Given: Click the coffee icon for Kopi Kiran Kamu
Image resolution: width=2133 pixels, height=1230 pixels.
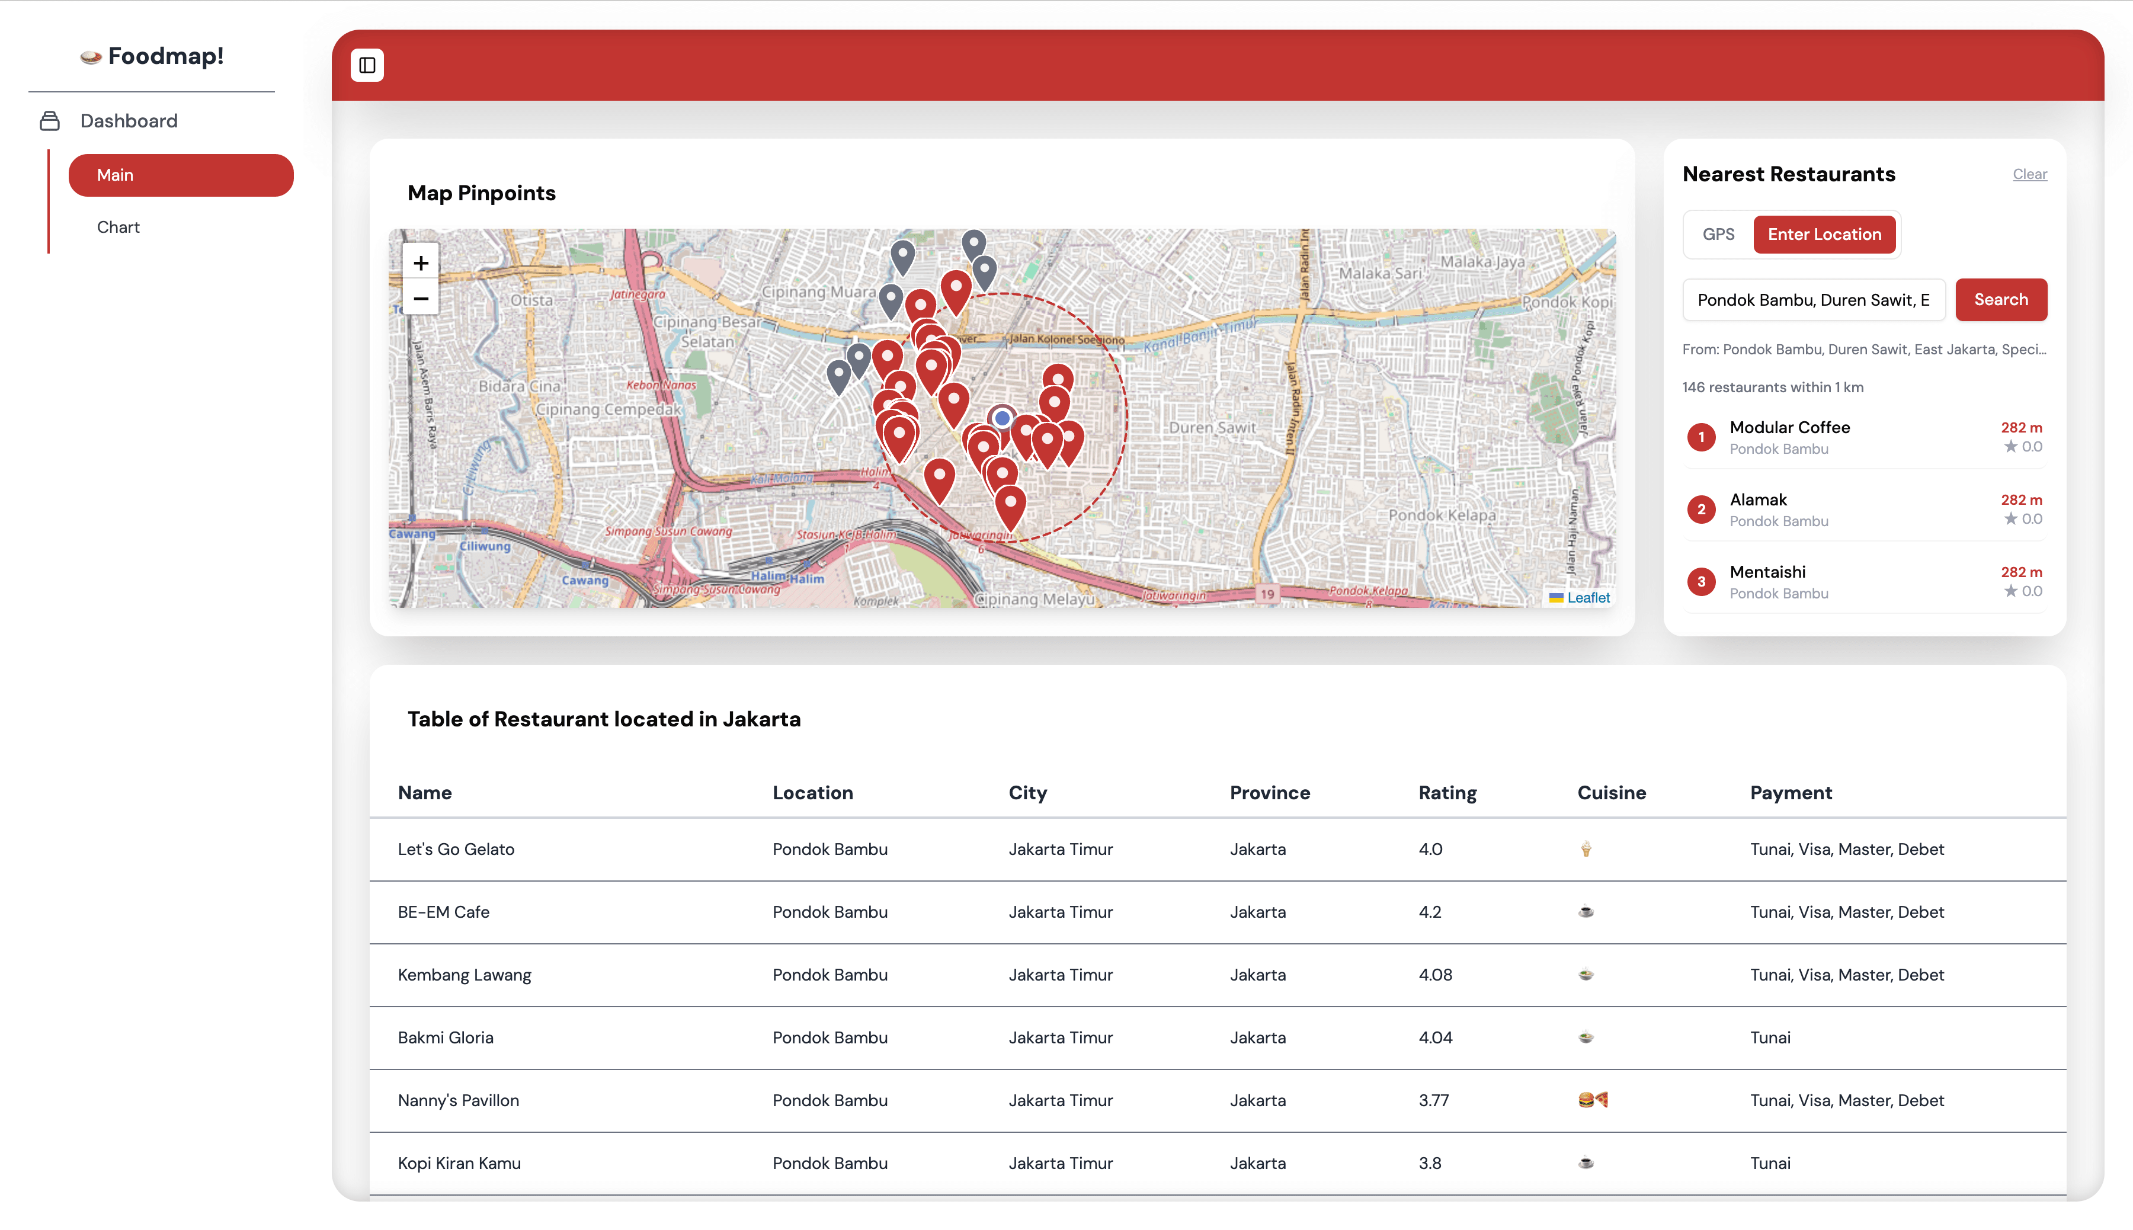Looking at the screenshot, I should [1587, 1163].
